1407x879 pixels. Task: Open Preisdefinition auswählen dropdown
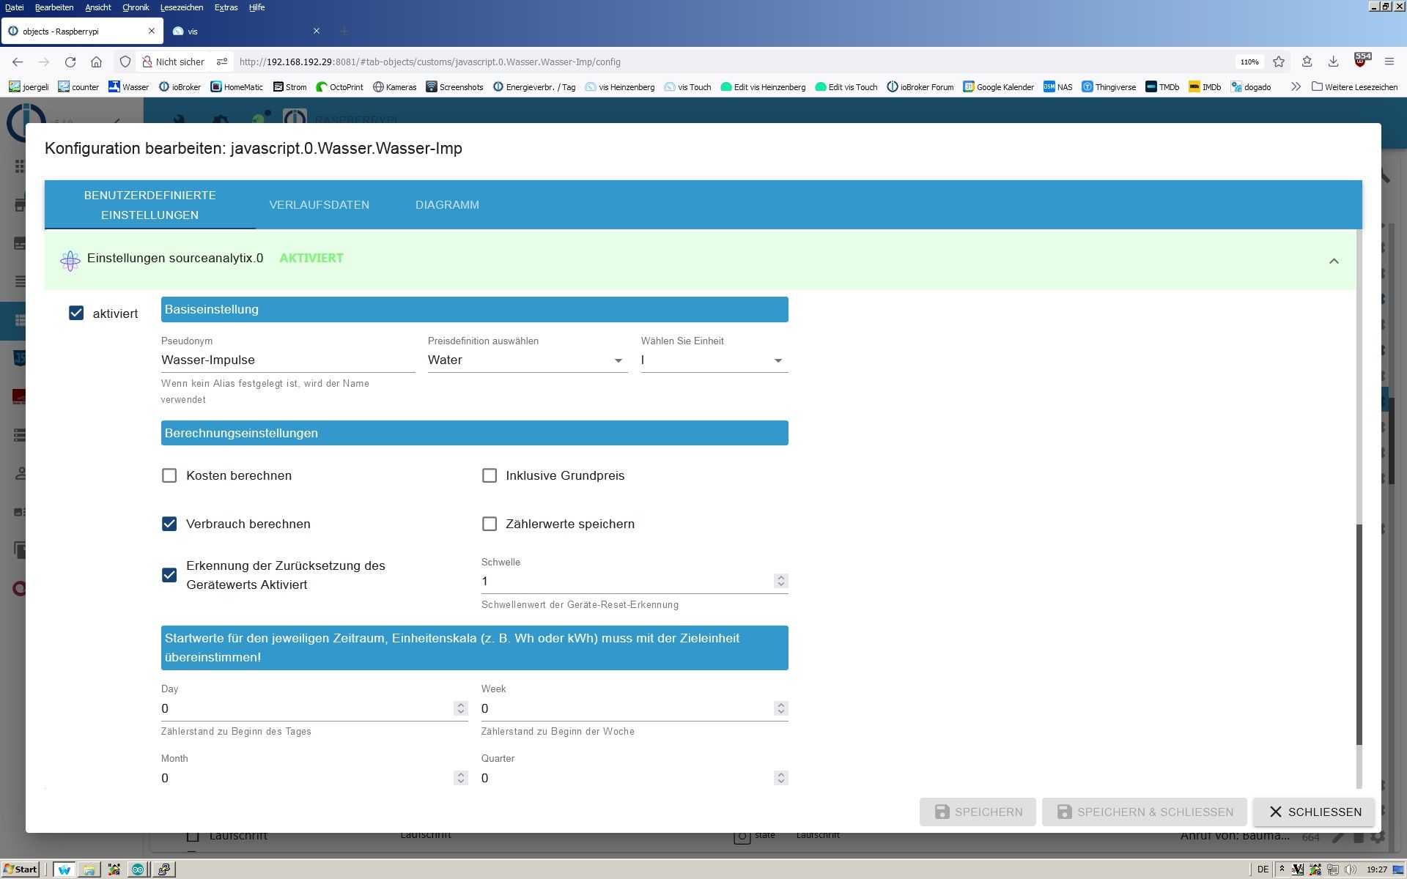(527, 360)
